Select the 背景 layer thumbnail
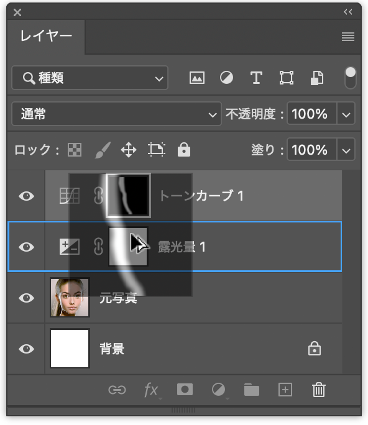 70,349
